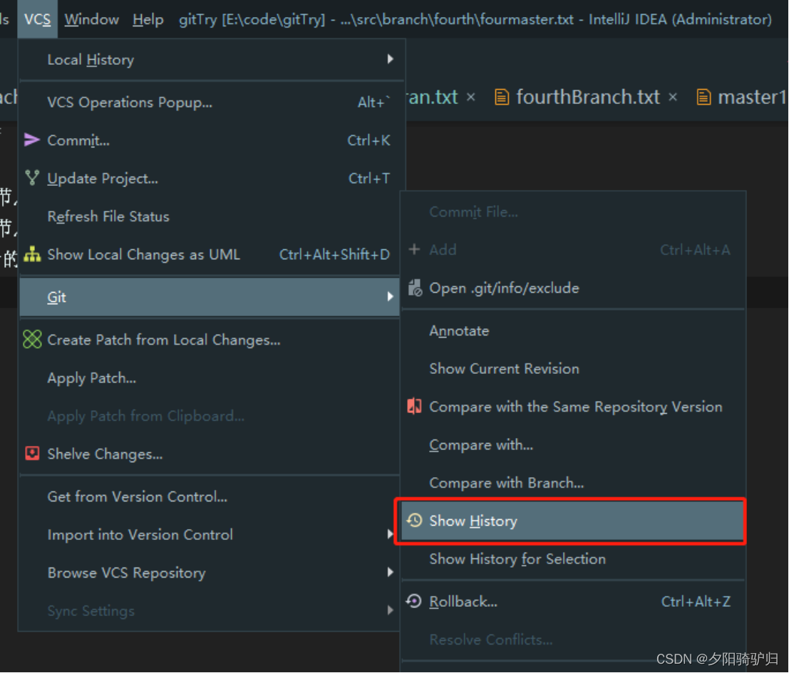789x673 pixels.
Task: Click the Shelve Changes icon
Action: click(32, 454)
